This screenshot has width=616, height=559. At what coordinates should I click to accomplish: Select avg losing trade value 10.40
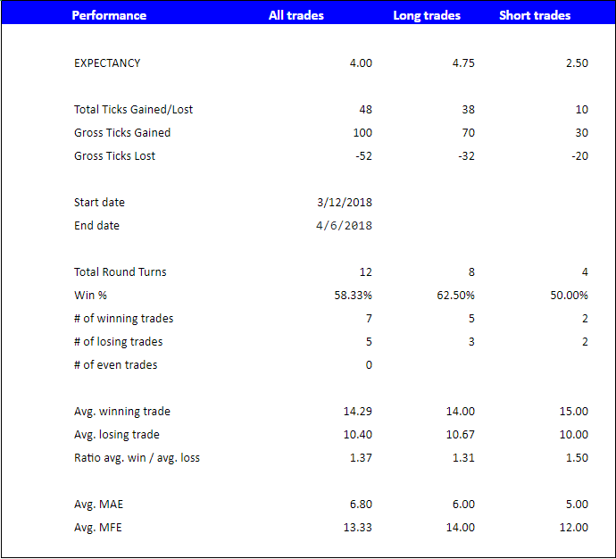[x=358, y=435]
